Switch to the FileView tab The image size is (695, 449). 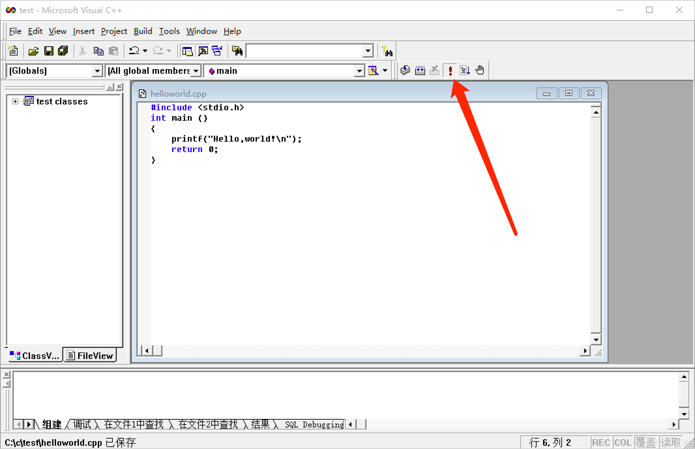click(x=90, y=356)
